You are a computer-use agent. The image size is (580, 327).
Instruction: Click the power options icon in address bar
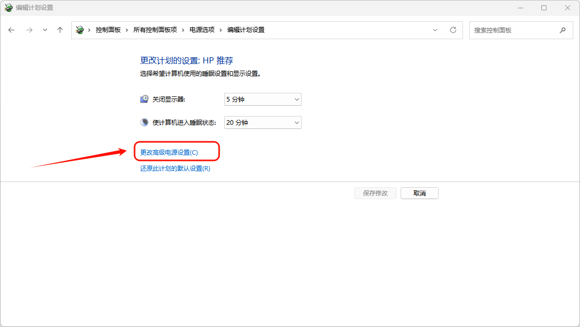[x=79, y=30]
